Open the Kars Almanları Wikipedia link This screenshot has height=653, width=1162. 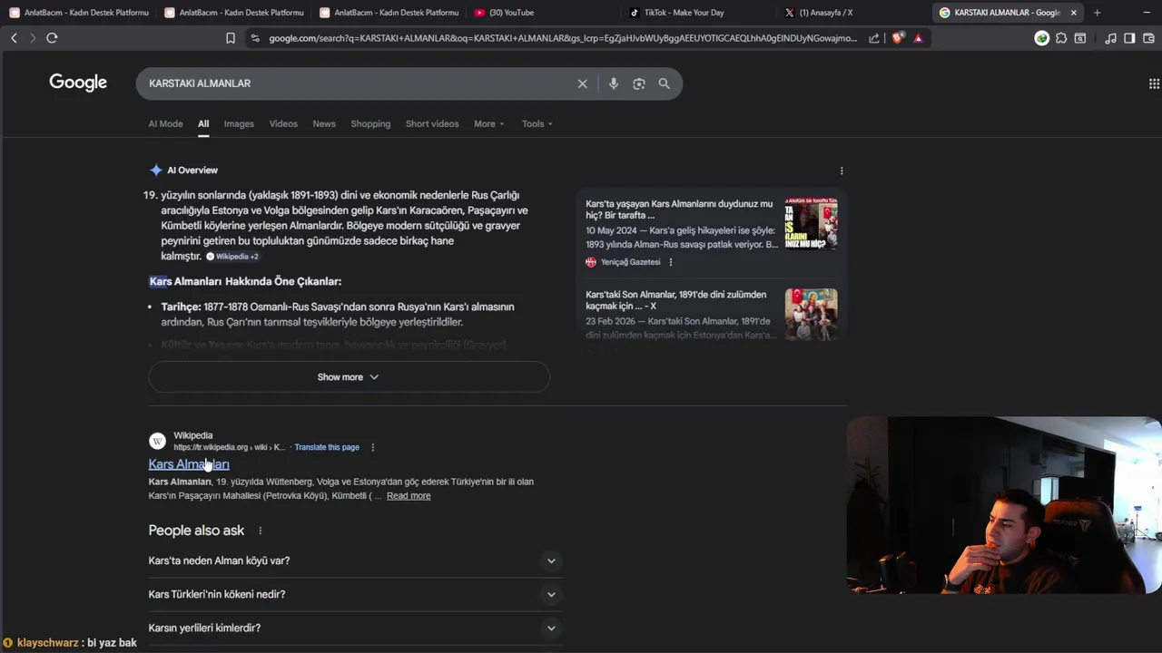pyautogui.click(x=189, y=464)
